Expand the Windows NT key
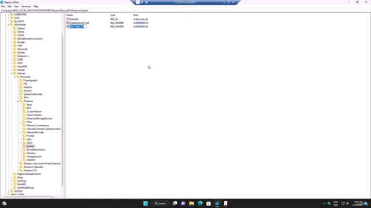 pyautogui.click(x=18, y=170)
